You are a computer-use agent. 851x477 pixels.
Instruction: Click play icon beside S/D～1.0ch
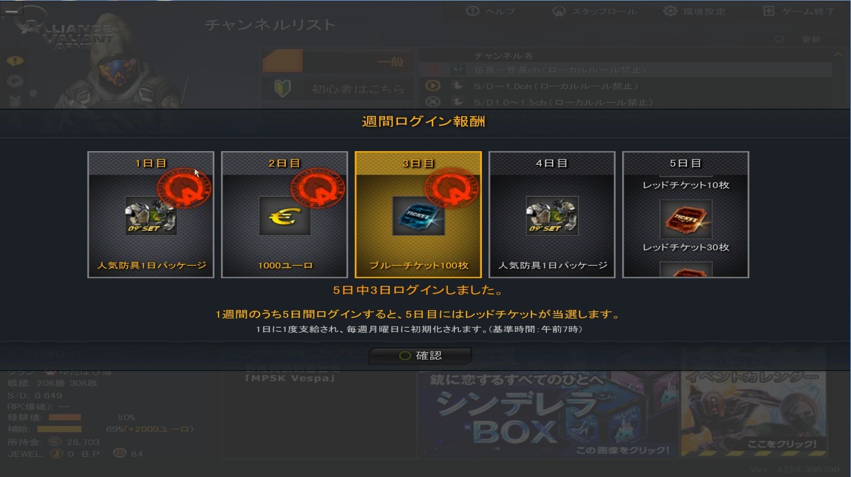pyautogui.click(x=433, y=86)
